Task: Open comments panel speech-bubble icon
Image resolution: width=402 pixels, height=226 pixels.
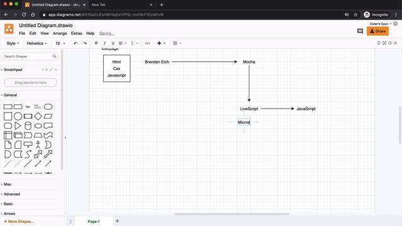Action: pyautogui.click(x=360, y=31)
